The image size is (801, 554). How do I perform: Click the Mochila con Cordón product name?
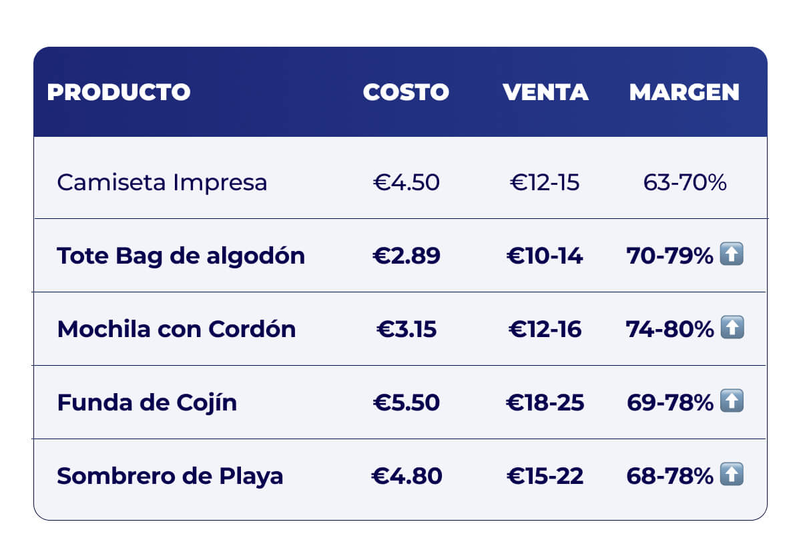coord(176,329)
